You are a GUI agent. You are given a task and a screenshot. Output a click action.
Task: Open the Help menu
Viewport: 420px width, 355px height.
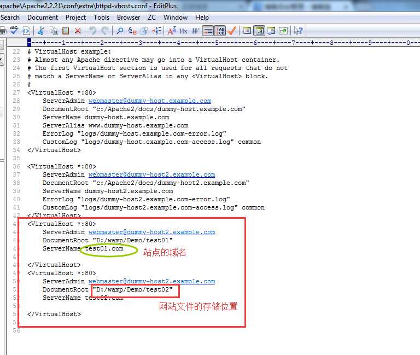click(202, 18)
